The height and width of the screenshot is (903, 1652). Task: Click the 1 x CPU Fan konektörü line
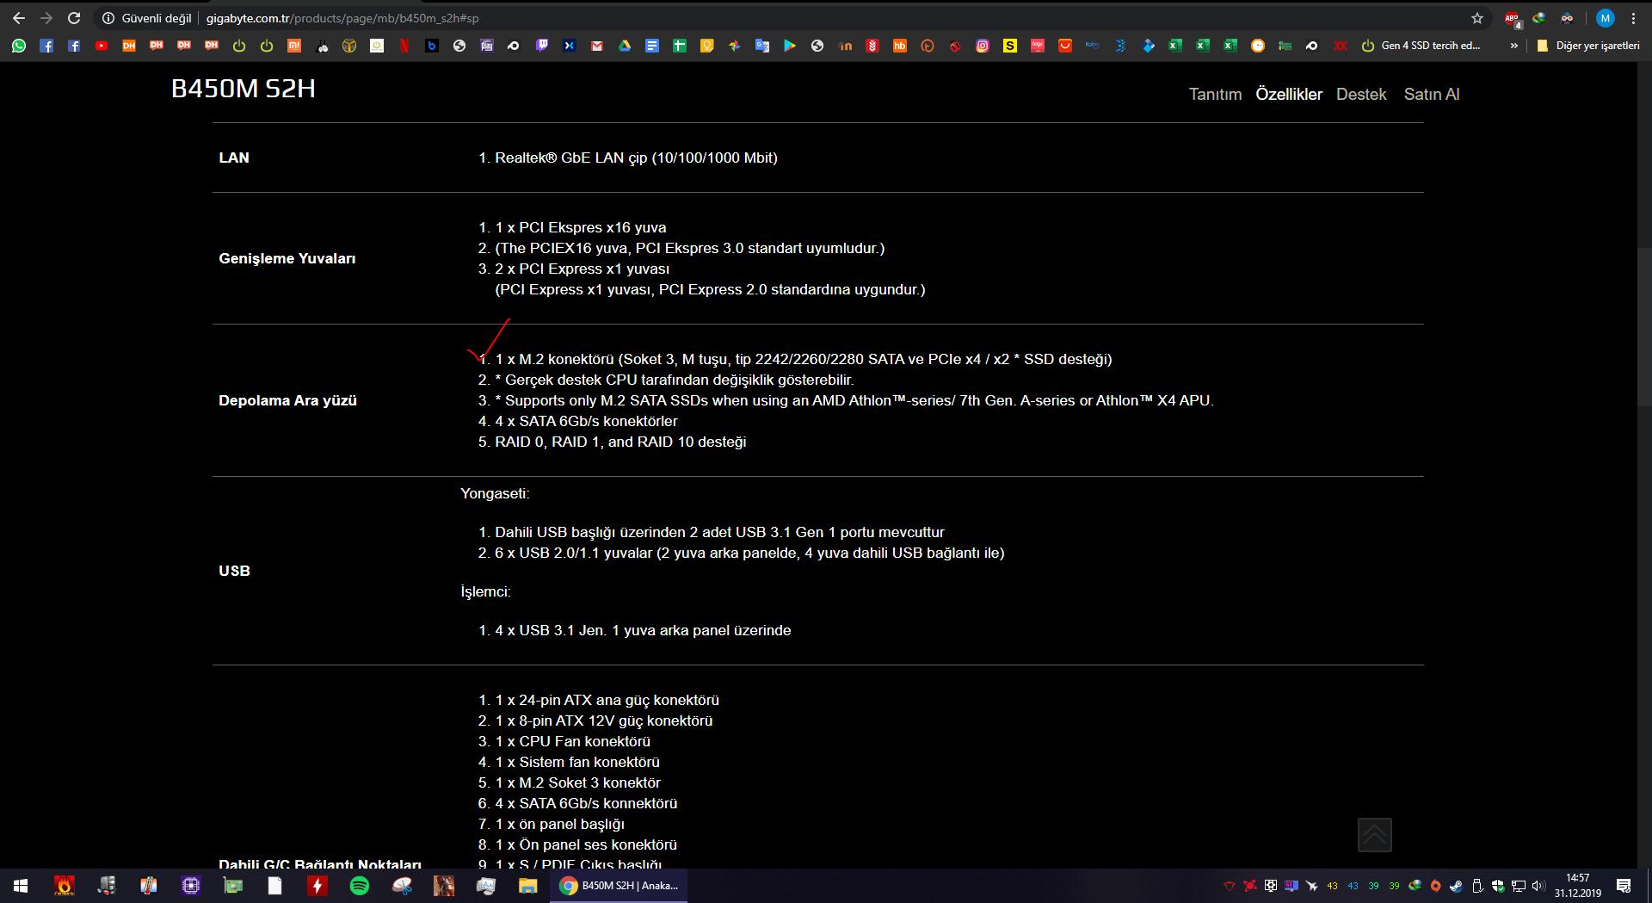tap(573, 742)
